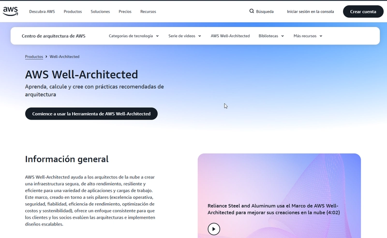Viewport: 387px width, 238px height.
Task: Click Well-Architected breadcrumb text
Action: click(64, 57)
